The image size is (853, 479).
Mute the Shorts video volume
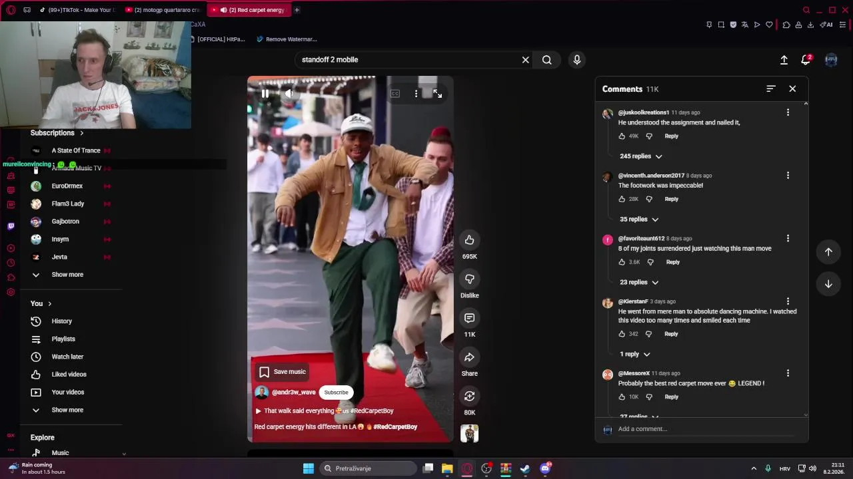(289, 94)
